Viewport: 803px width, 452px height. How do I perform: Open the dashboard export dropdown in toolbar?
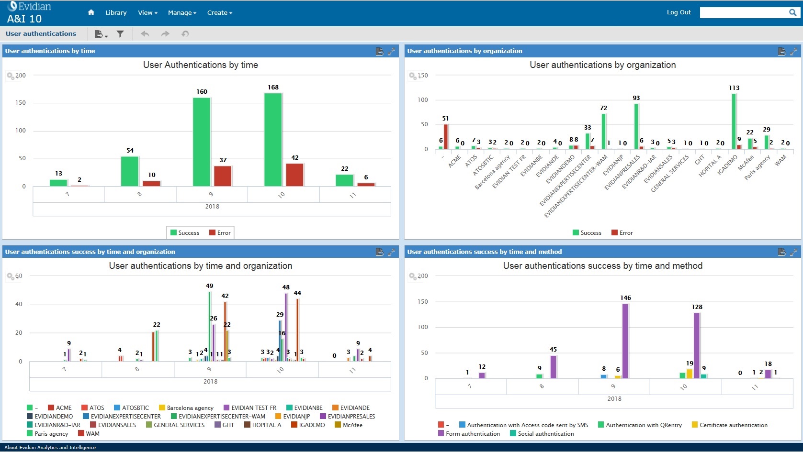pos(101,34)
